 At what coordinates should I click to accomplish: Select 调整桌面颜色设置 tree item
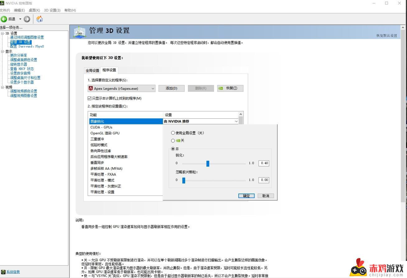pyautogui.click(x=23, y=60)
